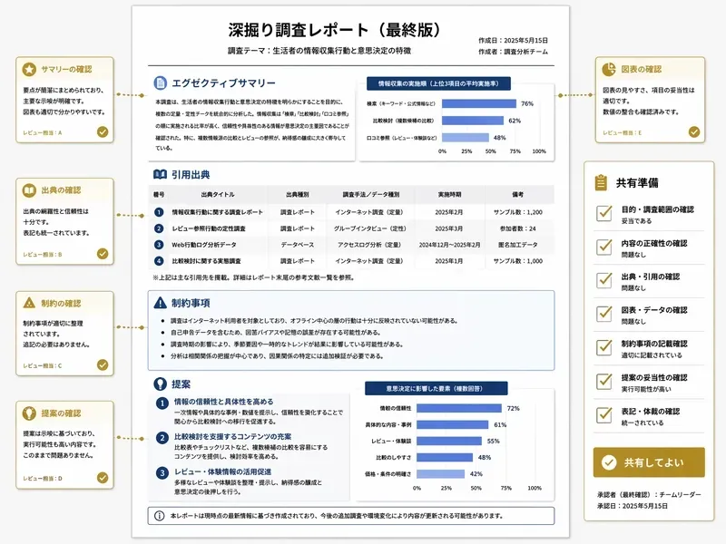Click cell サンプル数:1,200

[517, 212]
